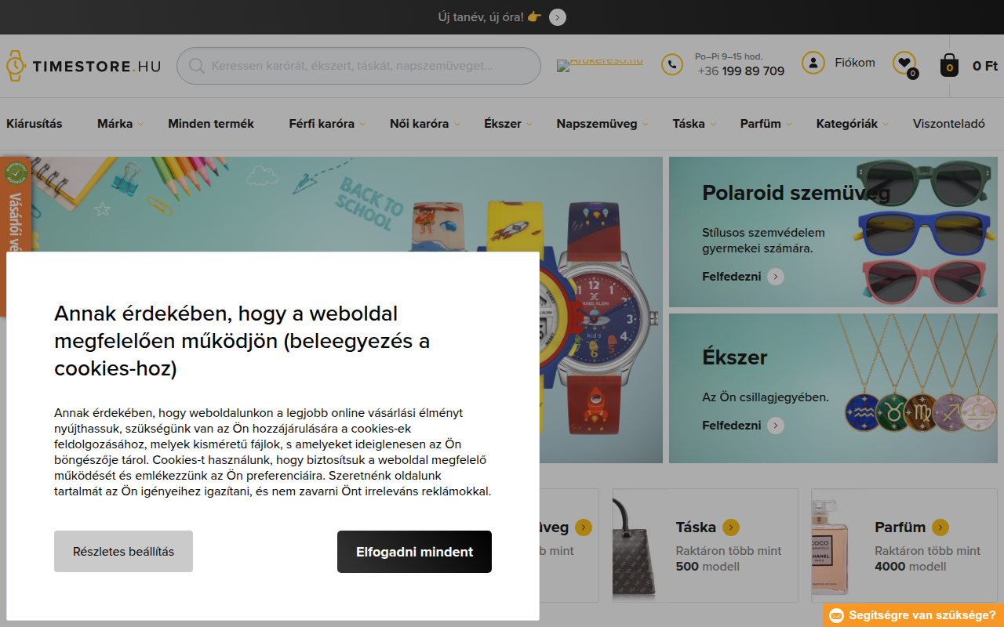Image resolution: width=1004 pixels, height=627 pixels.
Task: Expand the Táska menu dropdown arrow
Action: (x=712, y=124)
